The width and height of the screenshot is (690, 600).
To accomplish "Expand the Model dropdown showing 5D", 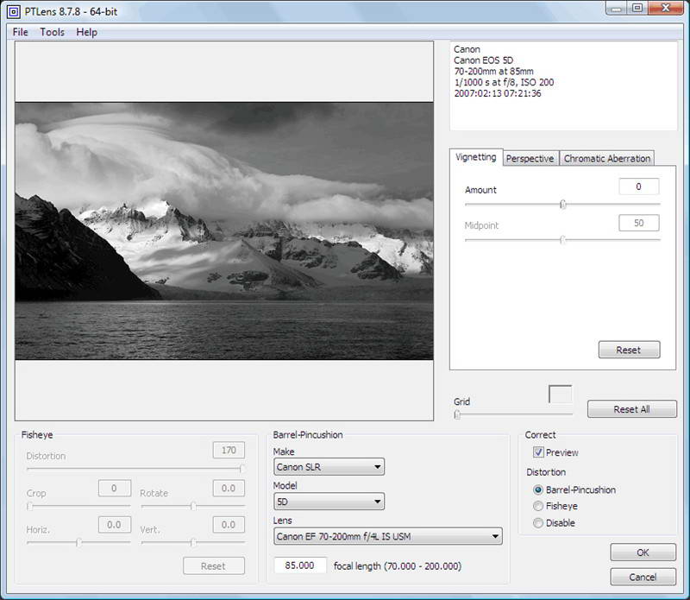I will (329, 502).
